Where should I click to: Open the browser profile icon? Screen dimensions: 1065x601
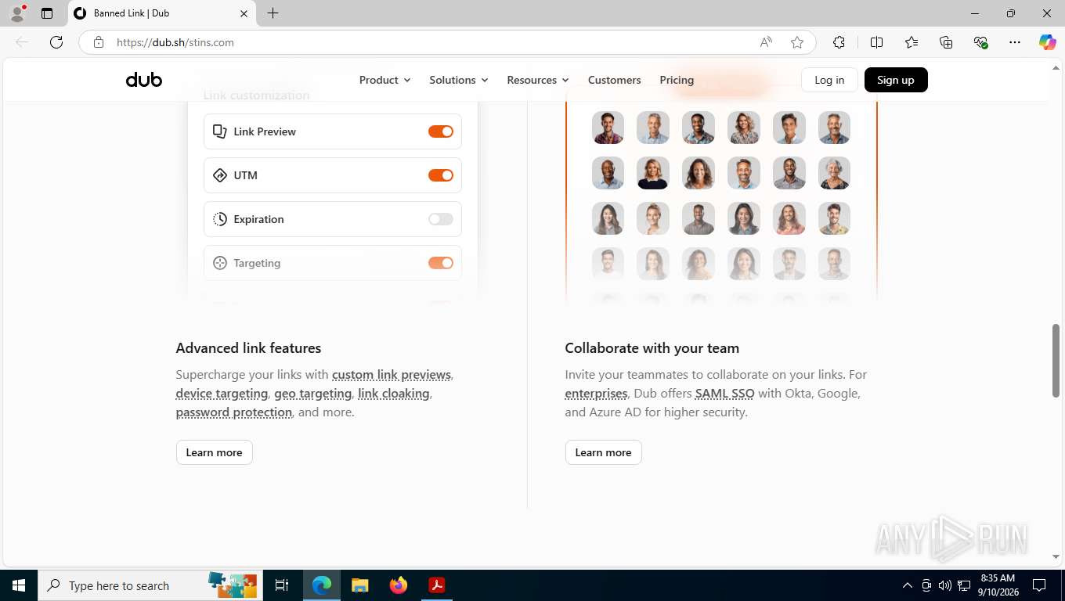point(17,13)
